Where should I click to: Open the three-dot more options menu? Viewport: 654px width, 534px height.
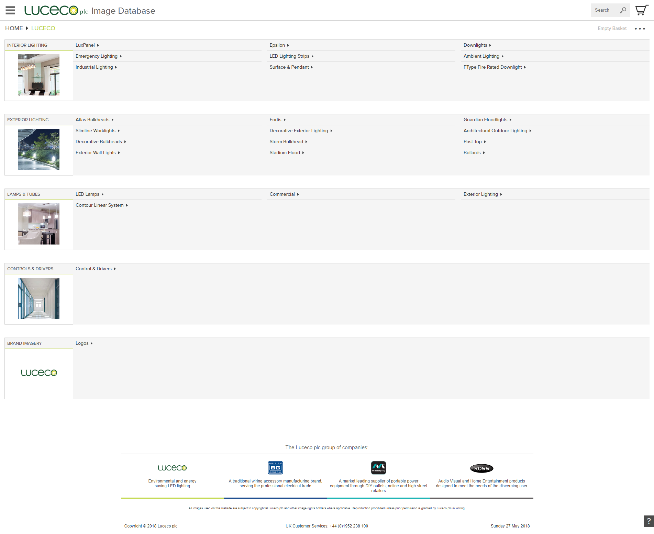pyautogui.click(x=640, y=29)
